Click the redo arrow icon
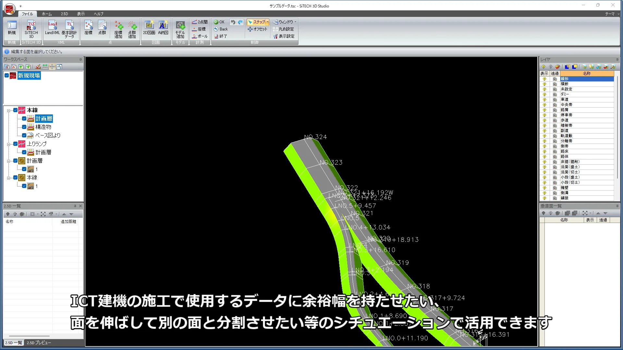The width and height of the screenshot is (623, 350). tap(240, 22)
